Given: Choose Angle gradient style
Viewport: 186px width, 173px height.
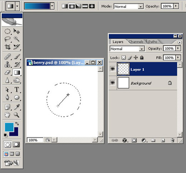Looking at the screenshot, I should click(x=78, y=6).
